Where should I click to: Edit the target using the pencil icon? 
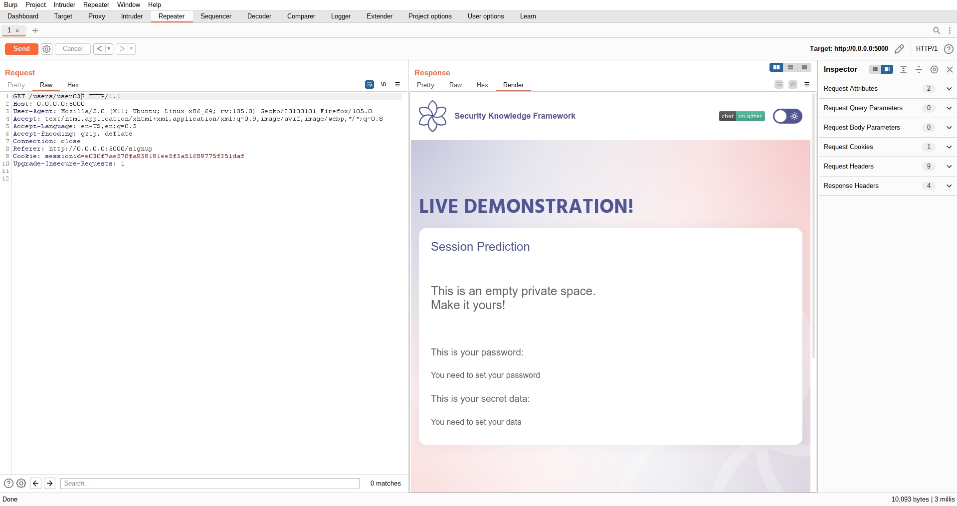(899, 49)
